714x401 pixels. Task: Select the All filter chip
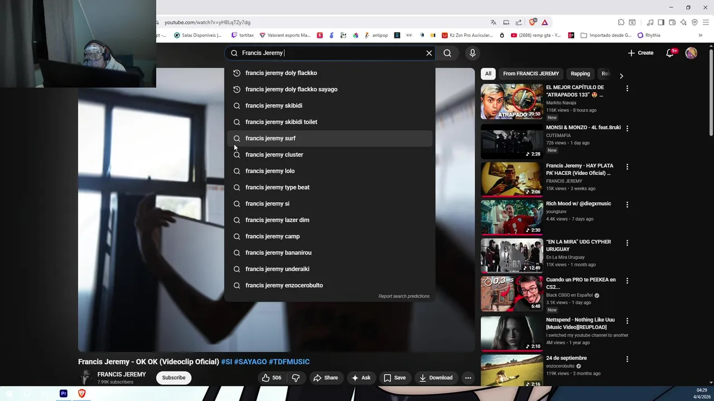488,74
